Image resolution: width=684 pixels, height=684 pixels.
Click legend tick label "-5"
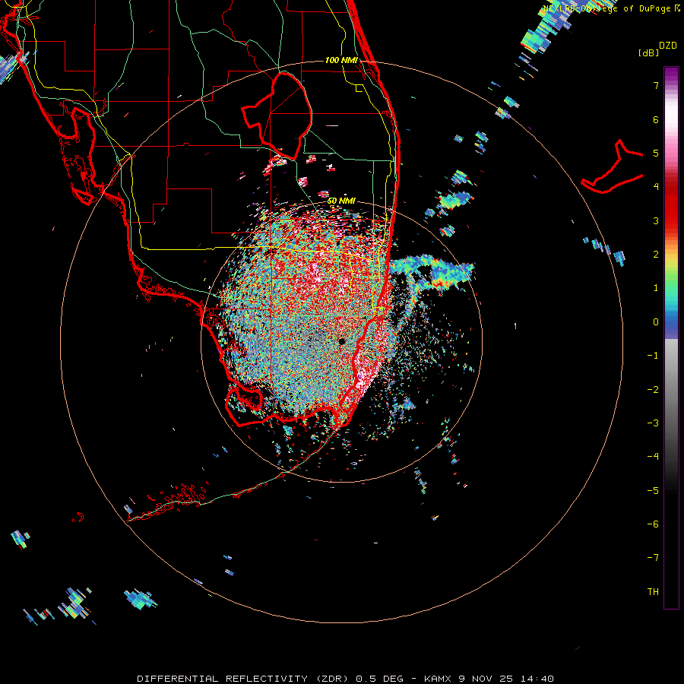653,490
